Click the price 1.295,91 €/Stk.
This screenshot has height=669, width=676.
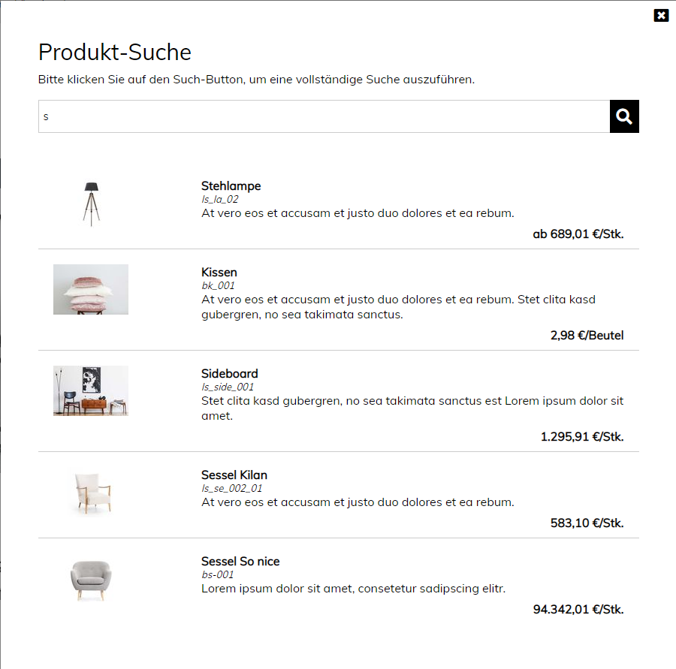[582, 437]
